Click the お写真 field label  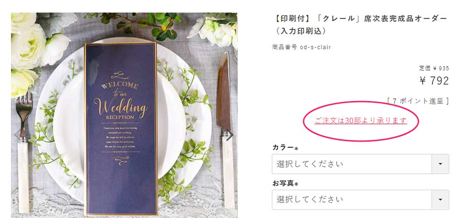283,183
